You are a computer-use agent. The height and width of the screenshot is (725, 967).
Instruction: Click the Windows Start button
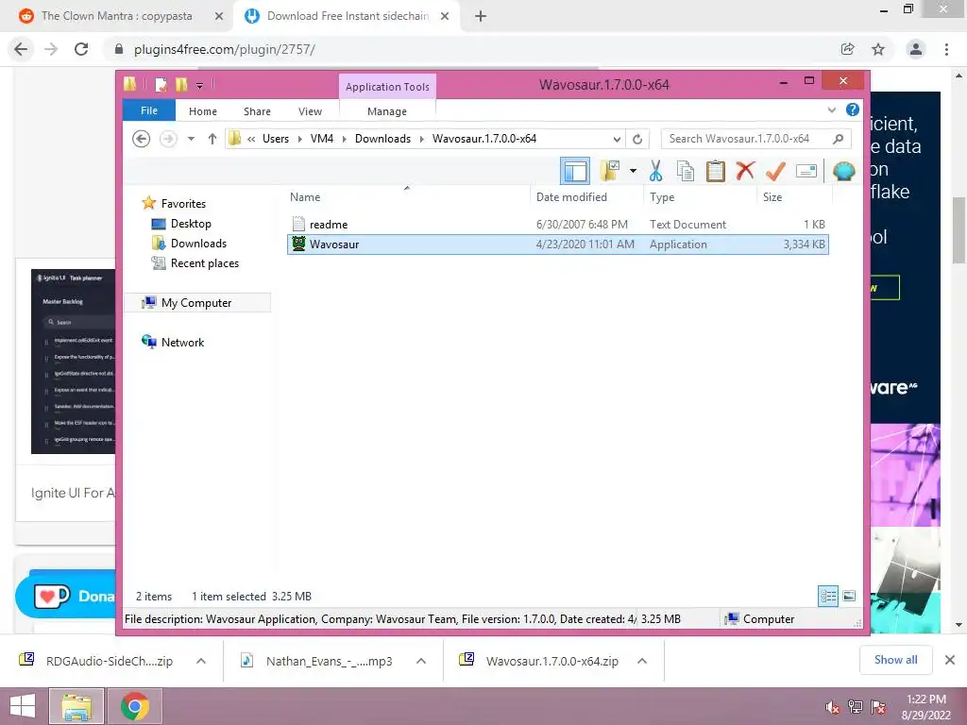[23, 706]
